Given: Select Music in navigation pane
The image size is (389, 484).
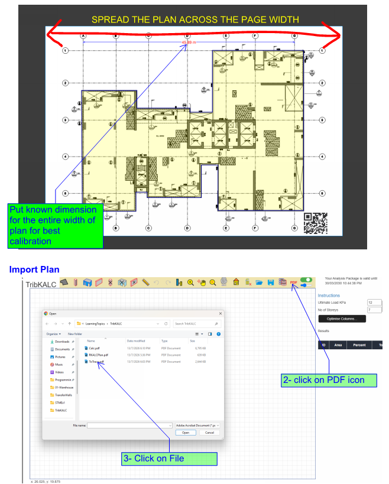Looking at the screenshot, I should (62, 365).
